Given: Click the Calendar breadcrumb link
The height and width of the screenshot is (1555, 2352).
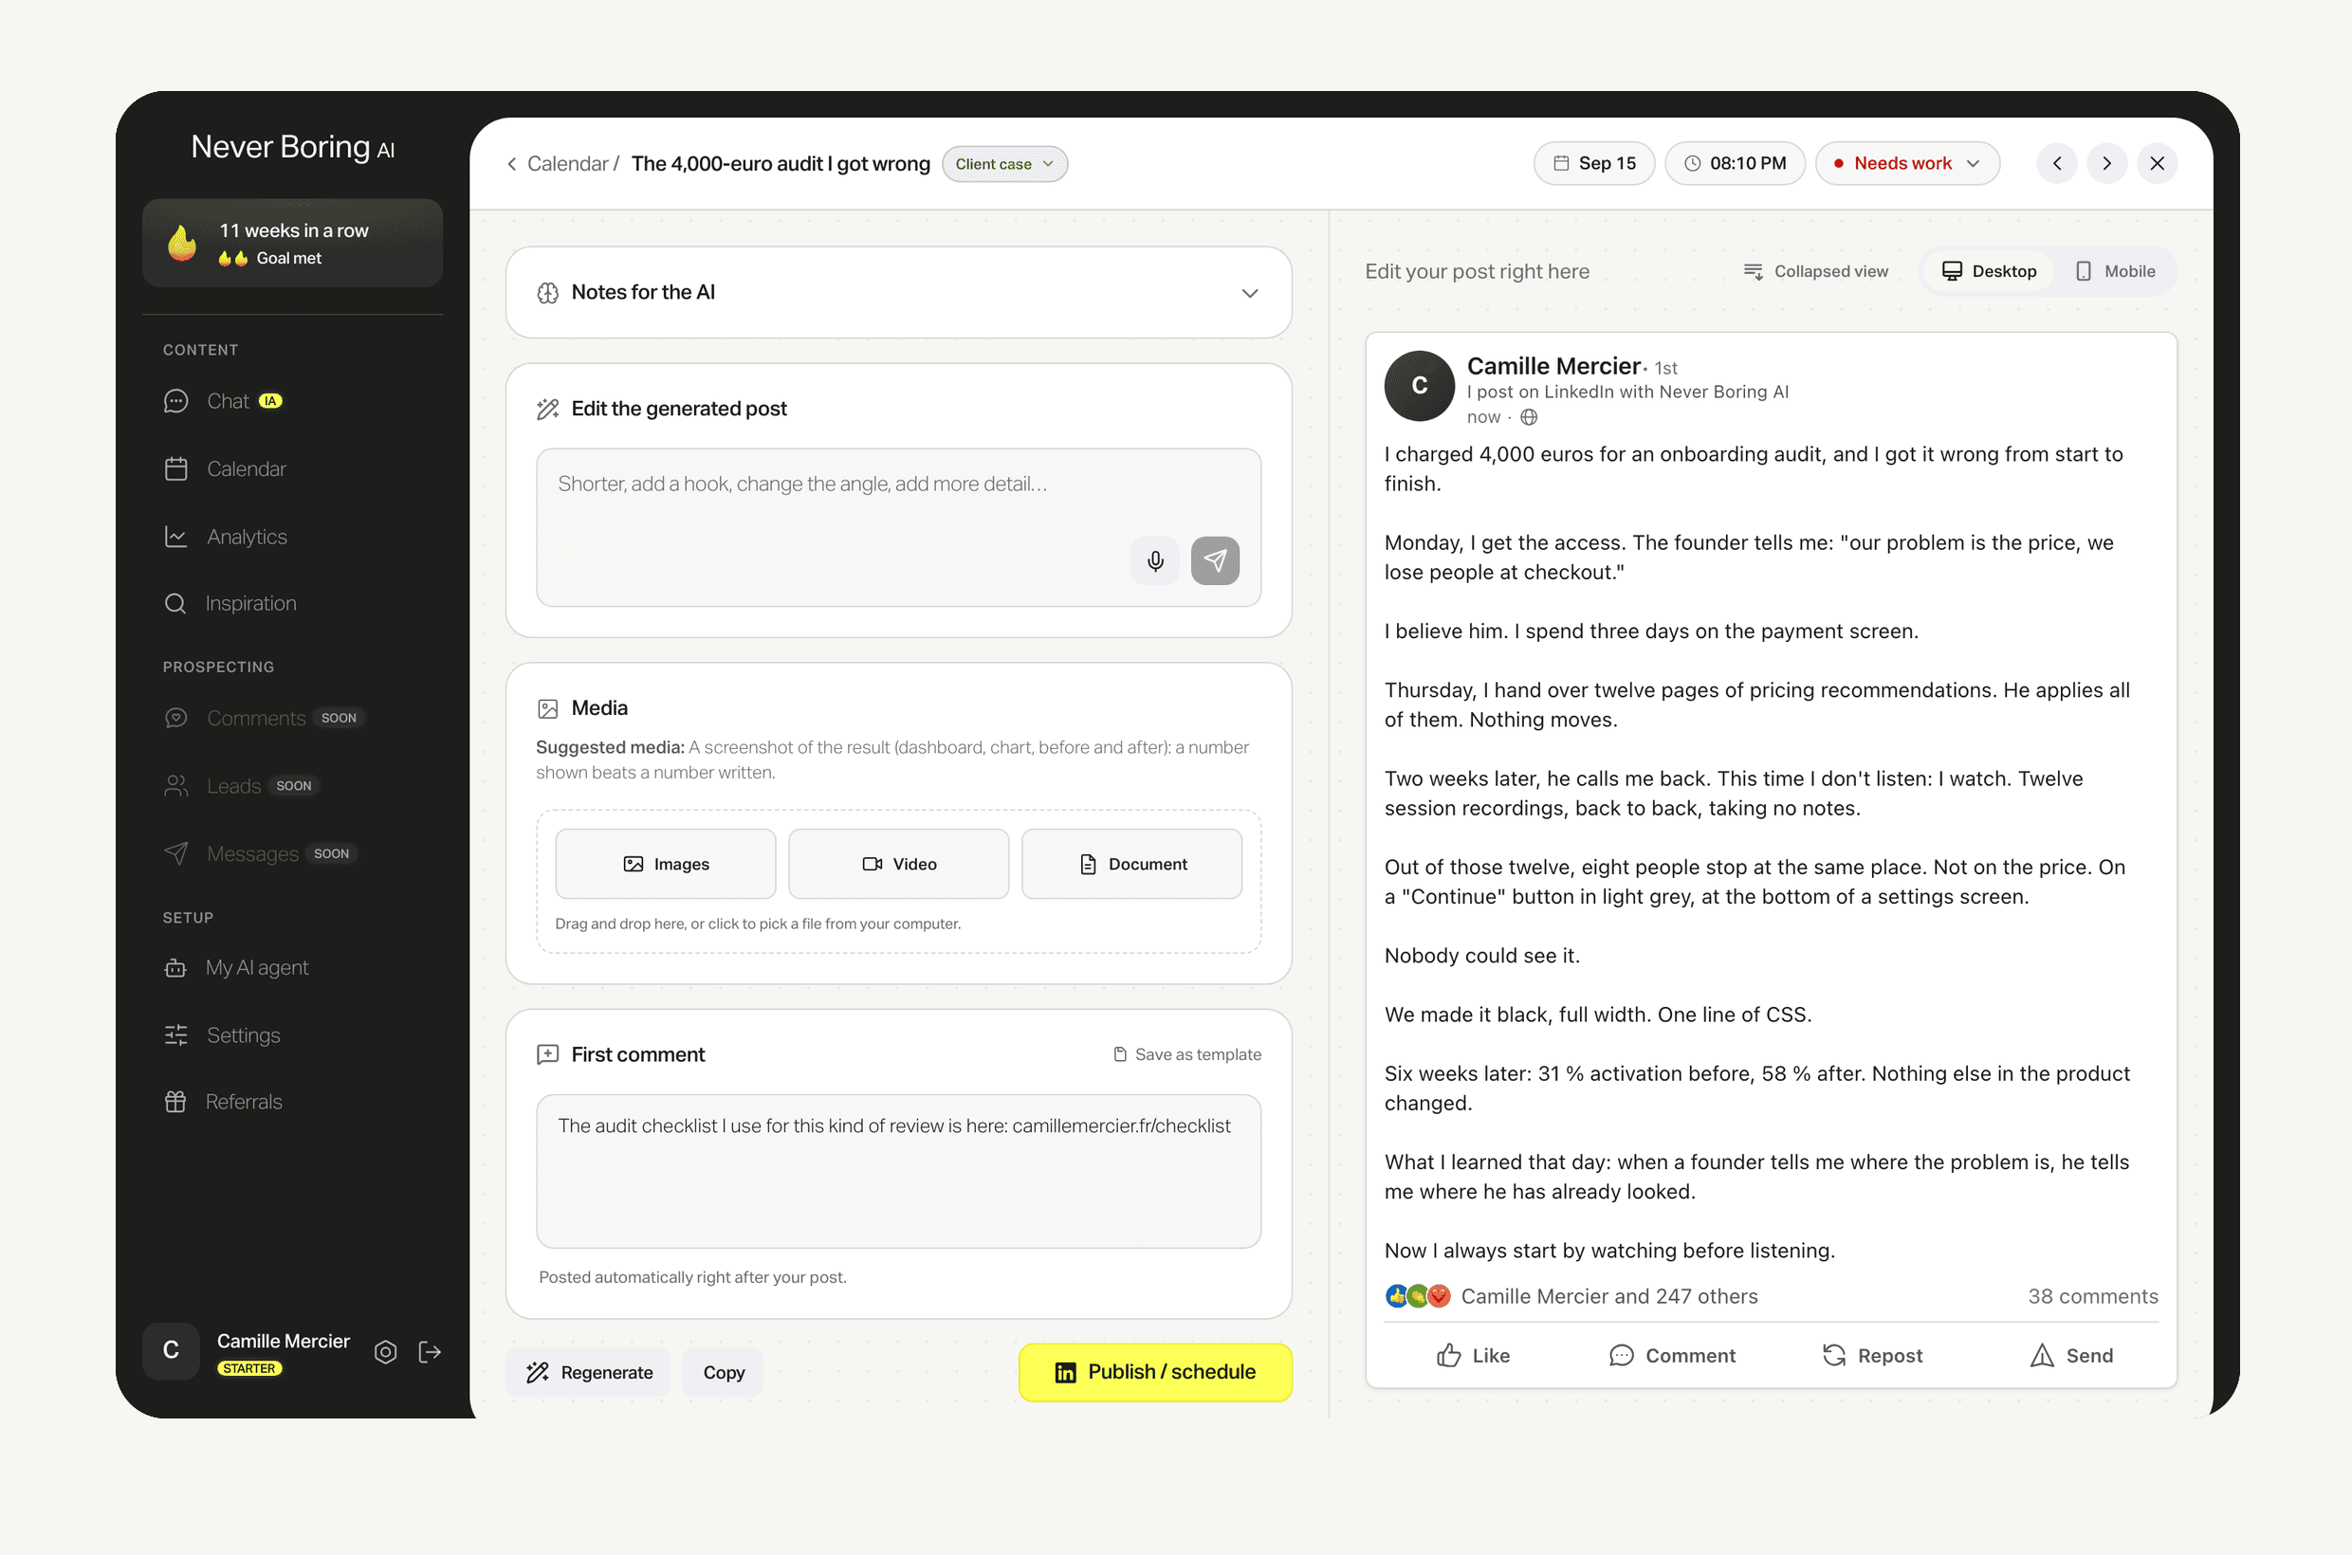Looking at the screenshot, I should 567,164.
